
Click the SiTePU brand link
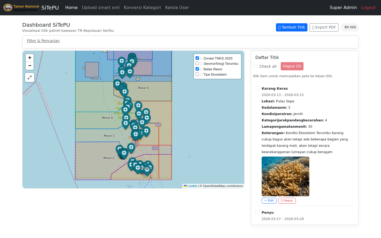click(50, 8)
